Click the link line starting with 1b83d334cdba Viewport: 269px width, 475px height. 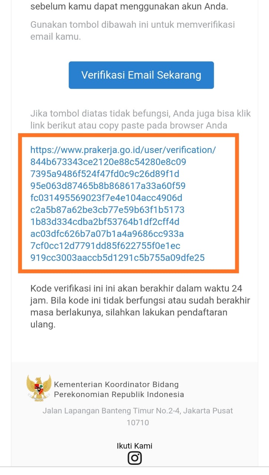pyautogui.click(x=105, y=222)
